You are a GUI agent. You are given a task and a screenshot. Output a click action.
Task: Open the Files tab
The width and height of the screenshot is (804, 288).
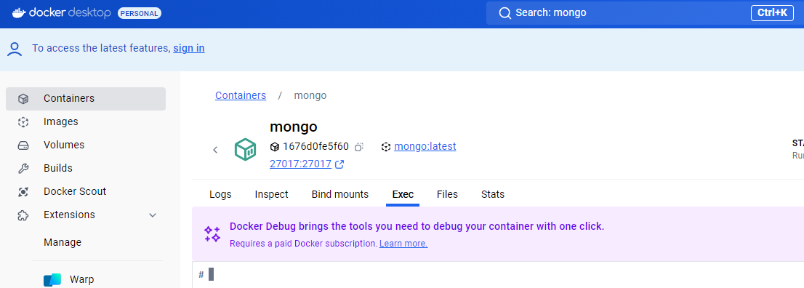click(447, 195)
